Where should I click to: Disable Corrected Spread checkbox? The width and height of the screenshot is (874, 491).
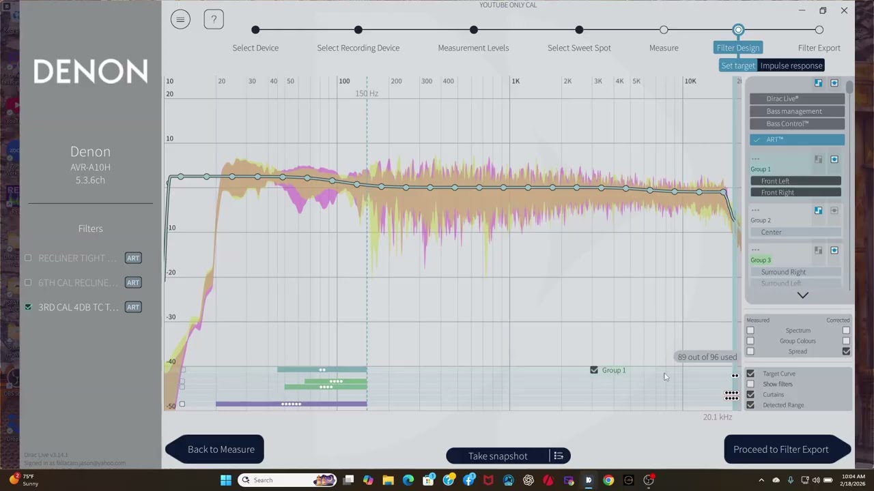click(x=846, y=351)
